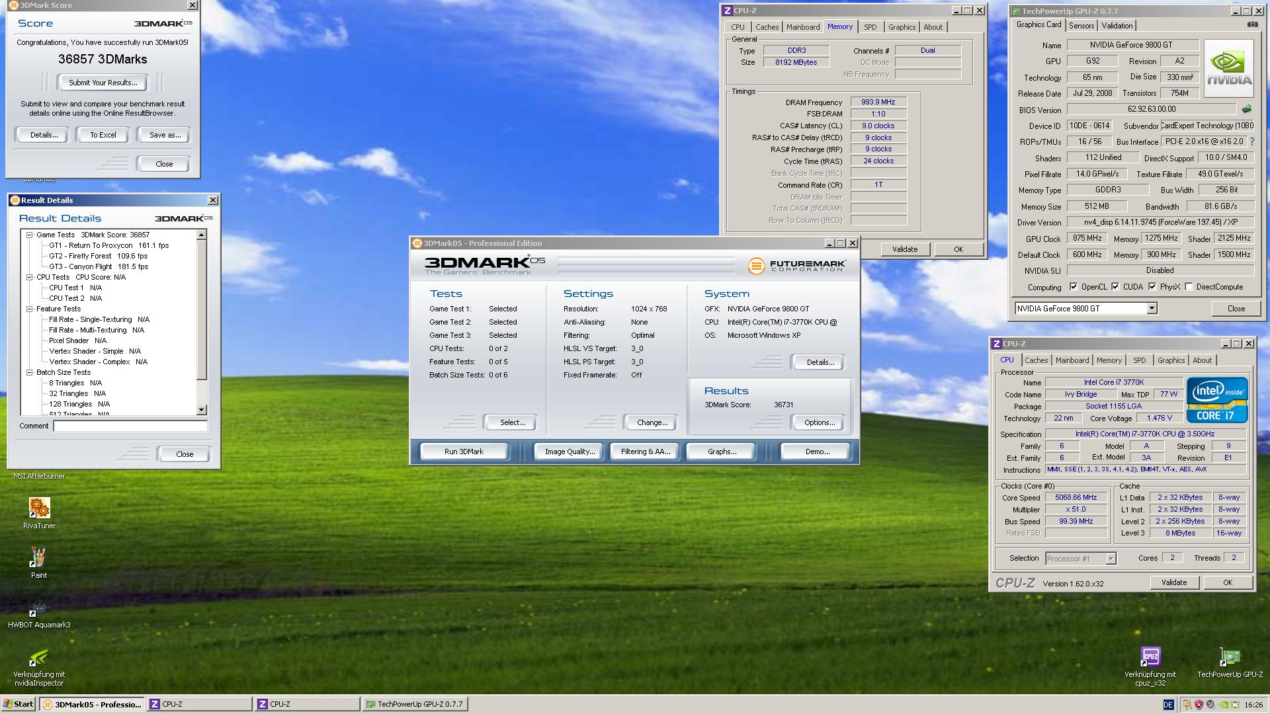This screenshot has width=1270, height=714.
Task: Open the Mainboard tab in lower CPU-Z window
Action: (1072, 360)
